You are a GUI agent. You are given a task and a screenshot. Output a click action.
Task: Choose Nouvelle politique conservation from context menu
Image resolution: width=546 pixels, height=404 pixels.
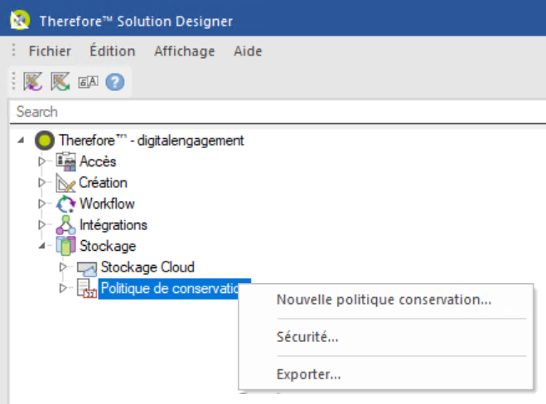click(x=385, y=300)
